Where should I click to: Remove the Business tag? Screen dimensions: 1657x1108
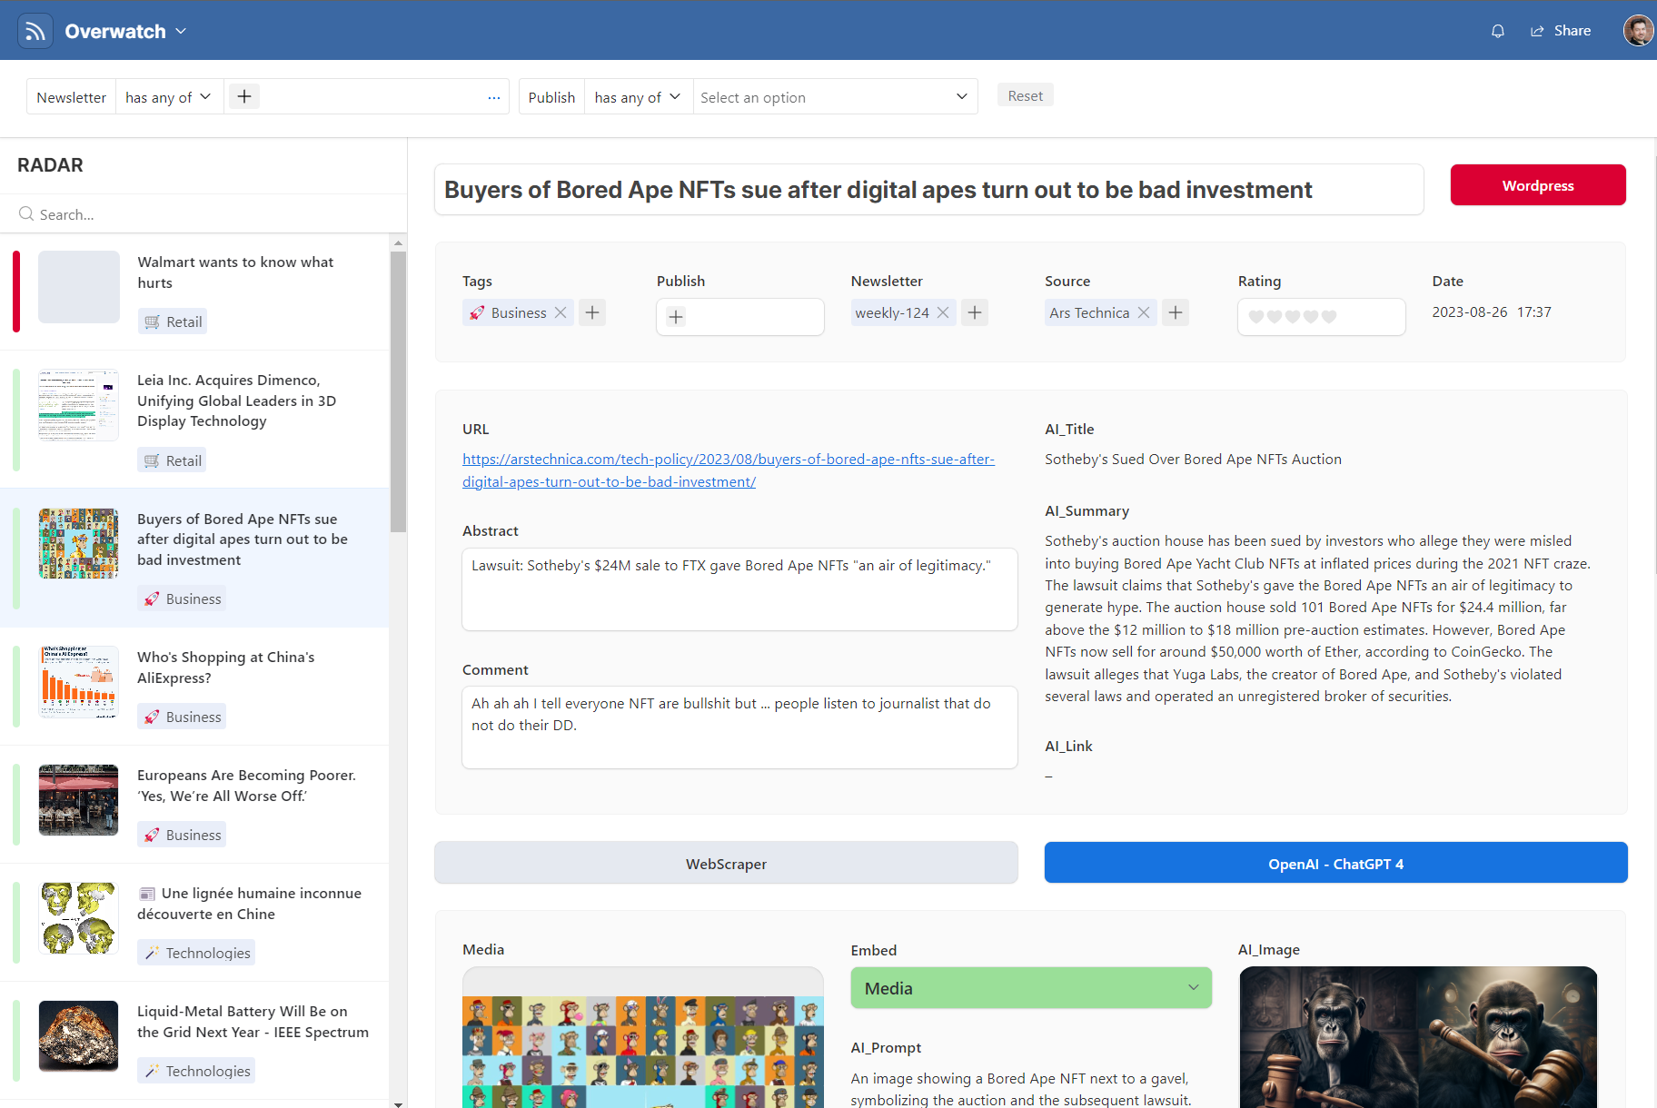click(x=561, y=312)
